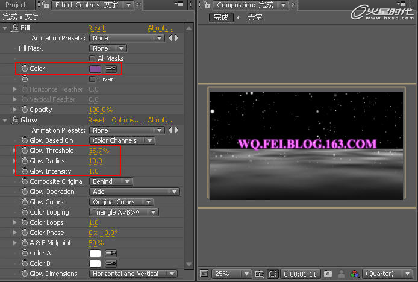This screenshot has height=282, width=418.
Task: Collapse the Fill effect group
Action: pyautogui.click(x=5, y=28)
